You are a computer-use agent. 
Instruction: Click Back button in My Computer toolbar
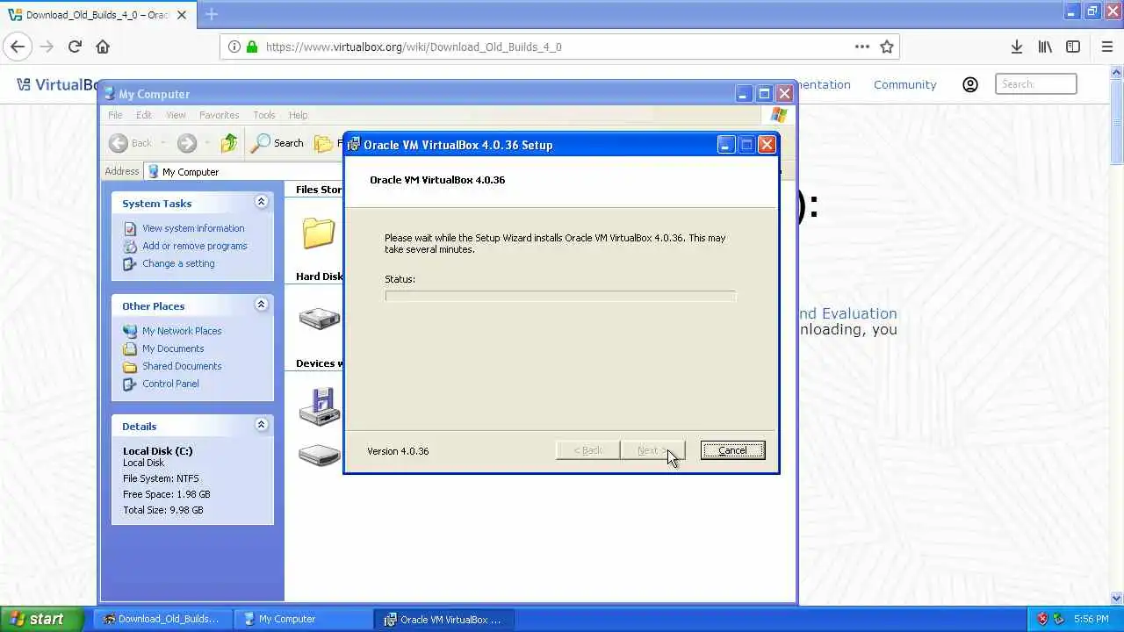pos(130,143)
